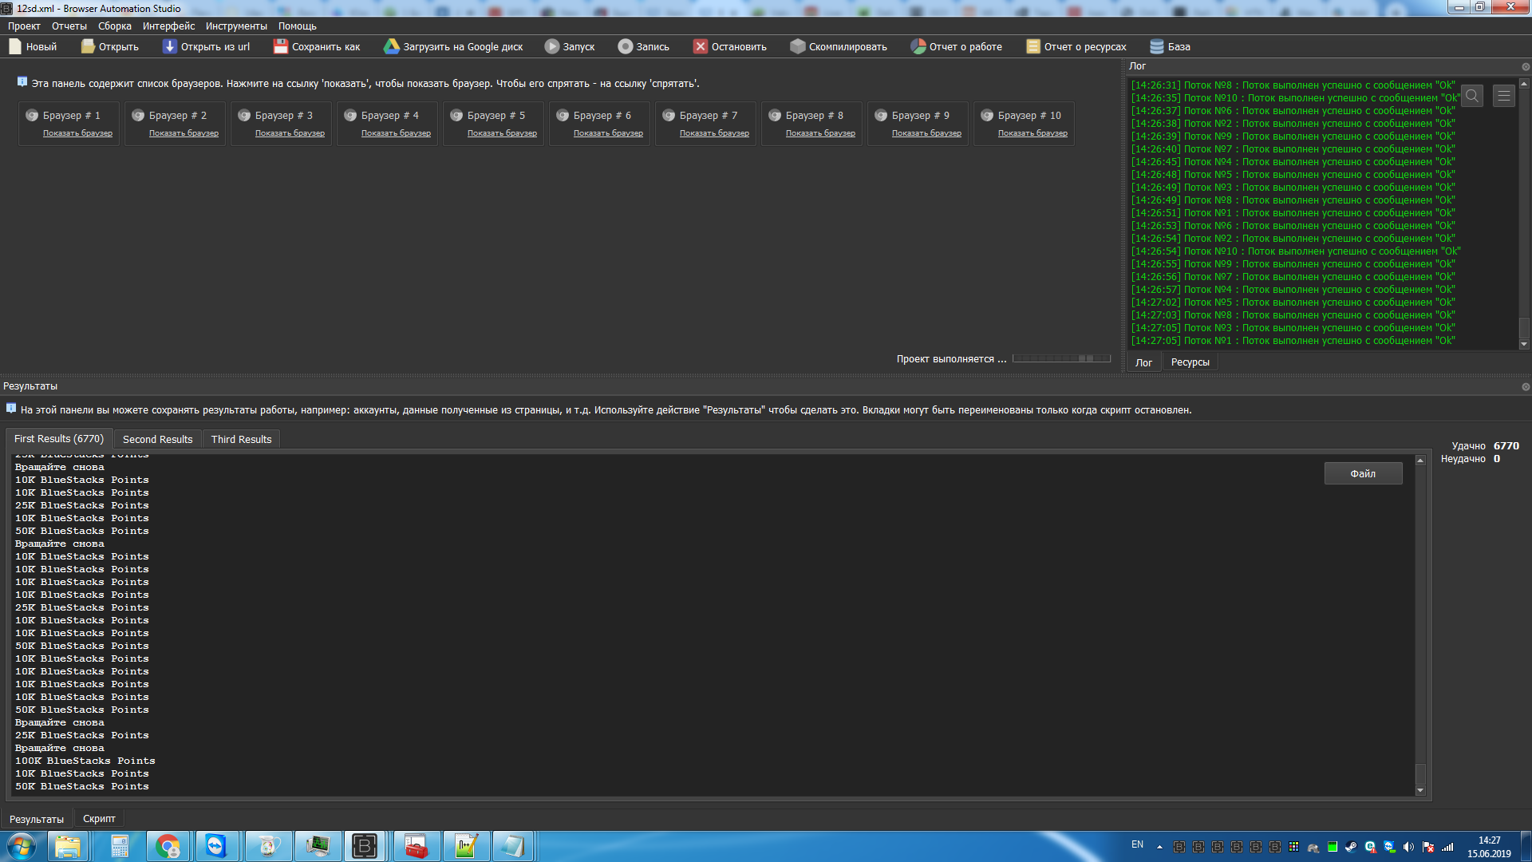Open the Отчеты menu
1532x862 pixels.
click(x=69, y=26)
